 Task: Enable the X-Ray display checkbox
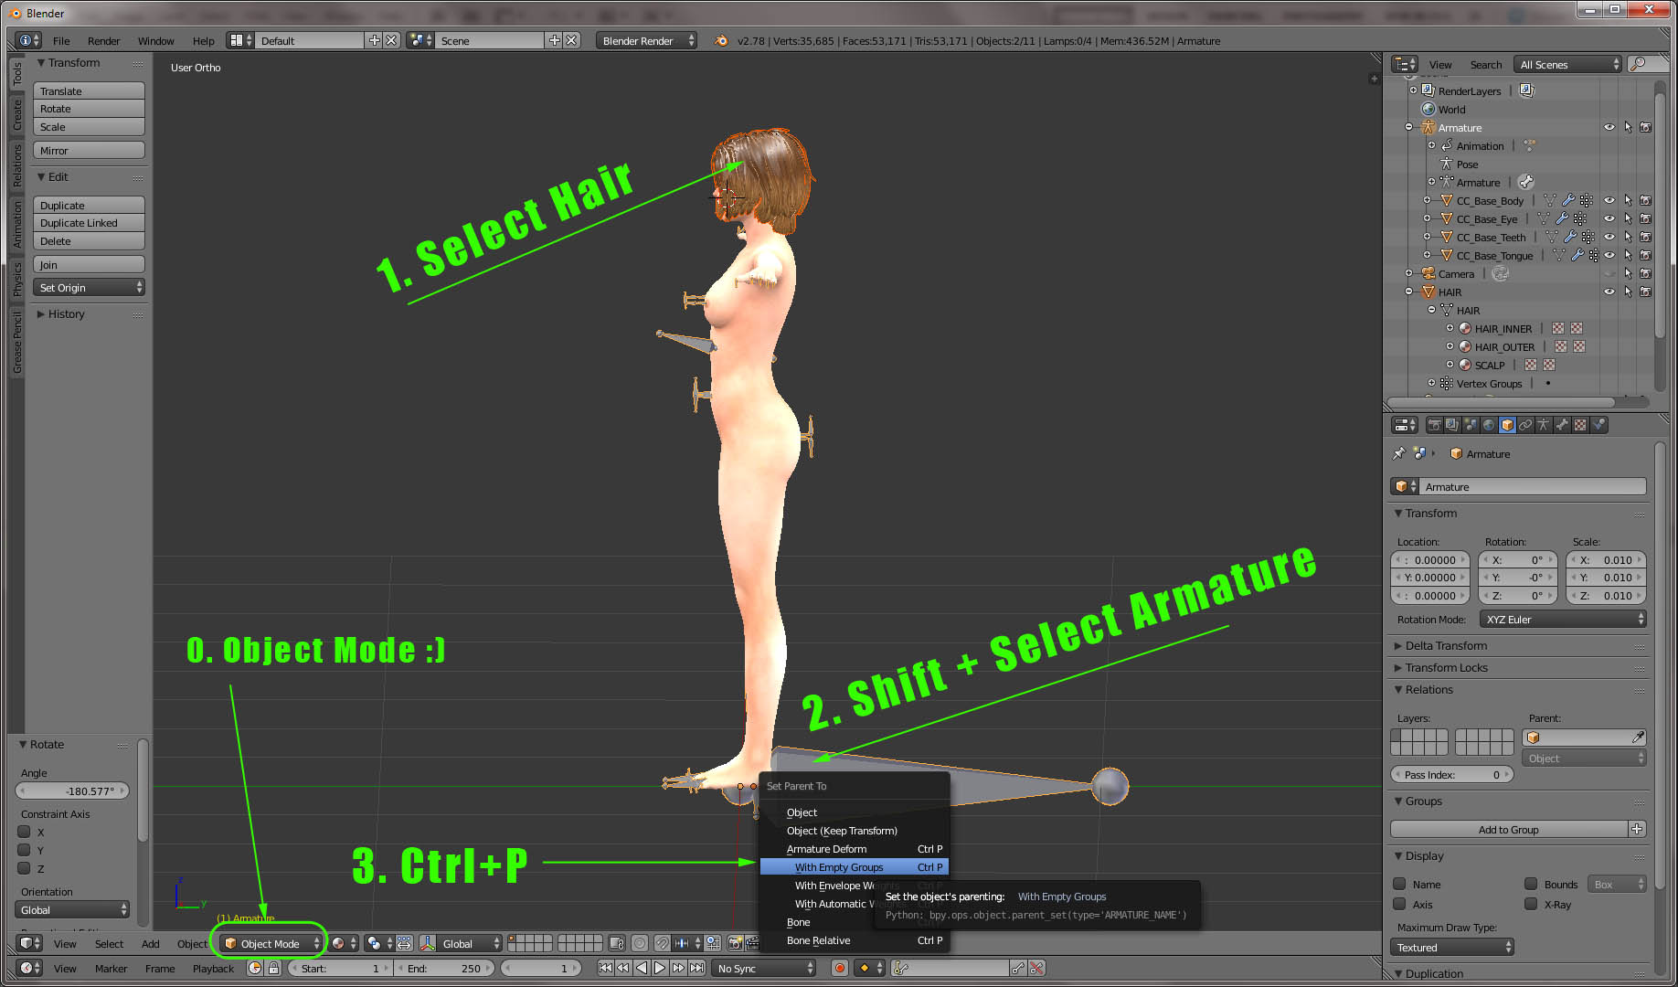click(x=1531, y=904)
